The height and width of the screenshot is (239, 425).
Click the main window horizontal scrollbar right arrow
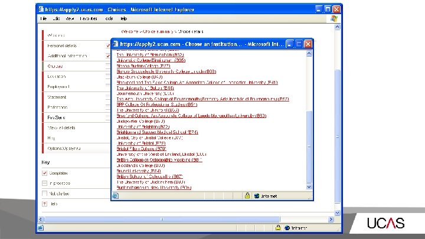331,219
